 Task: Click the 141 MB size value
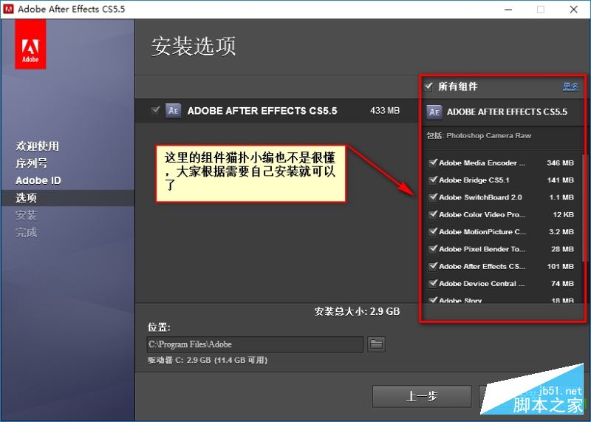(561, 180)
